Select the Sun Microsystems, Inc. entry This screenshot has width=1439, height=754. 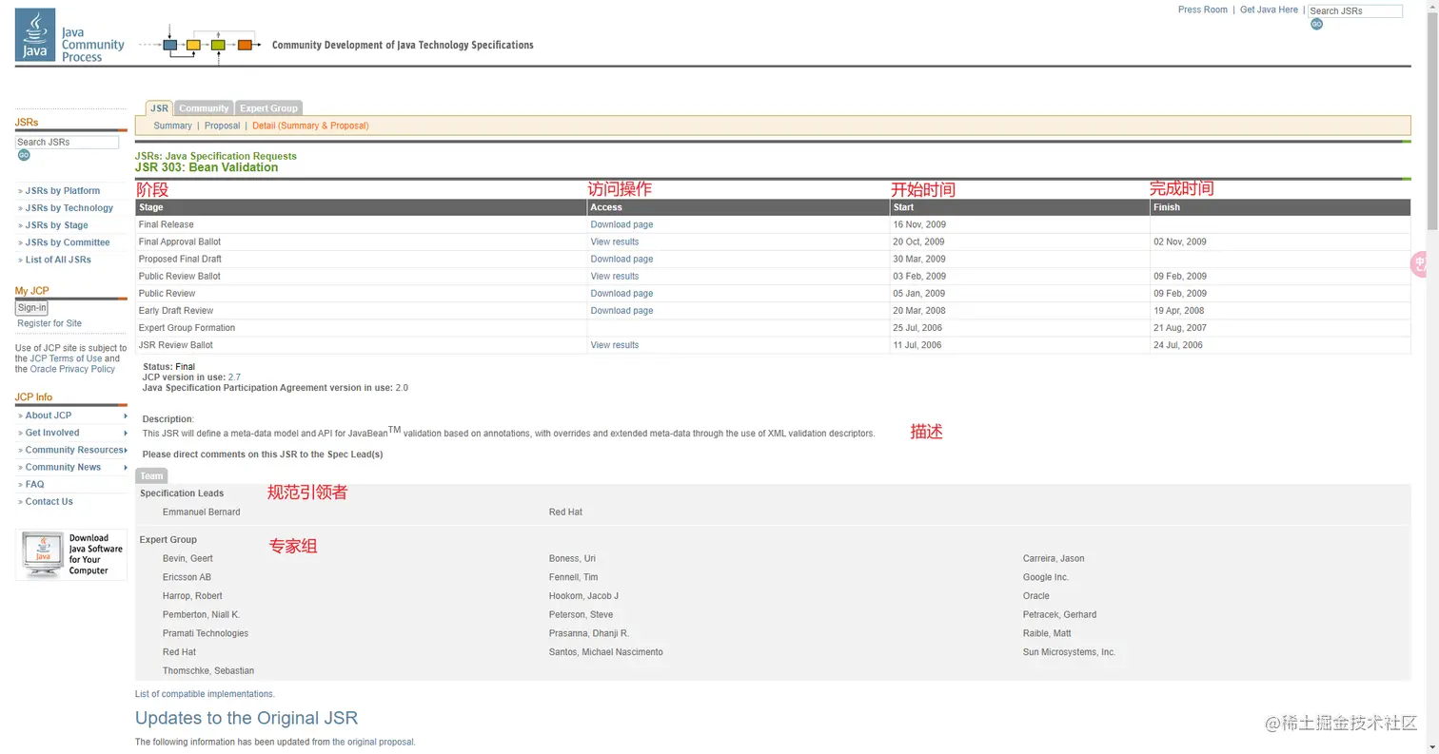pos(1069,652)
